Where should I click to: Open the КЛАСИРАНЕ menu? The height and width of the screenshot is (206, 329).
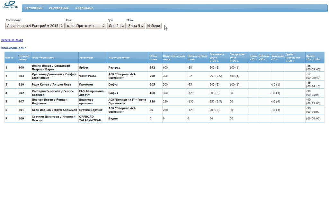(84, 8)
